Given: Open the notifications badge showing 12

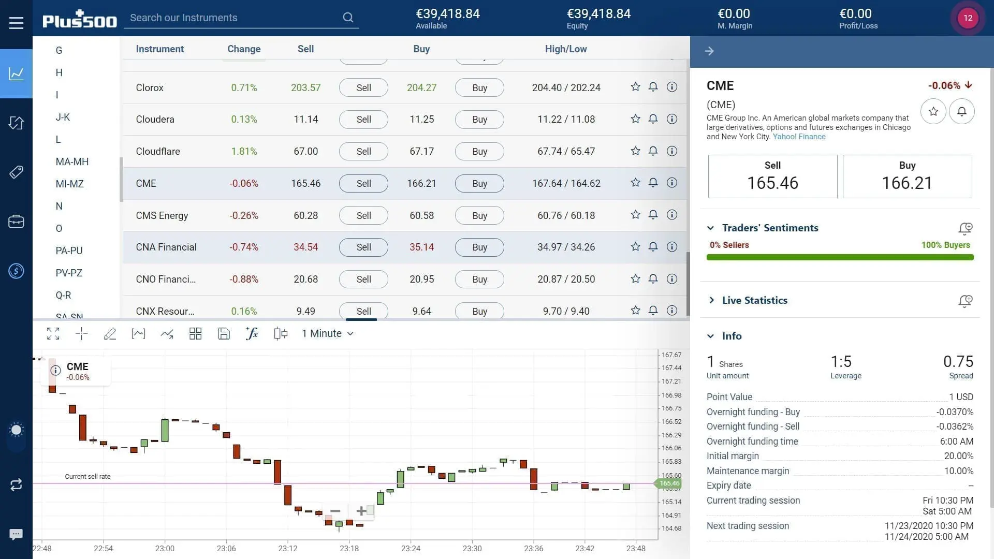Looking at the screenshot, I should (968, 18).
